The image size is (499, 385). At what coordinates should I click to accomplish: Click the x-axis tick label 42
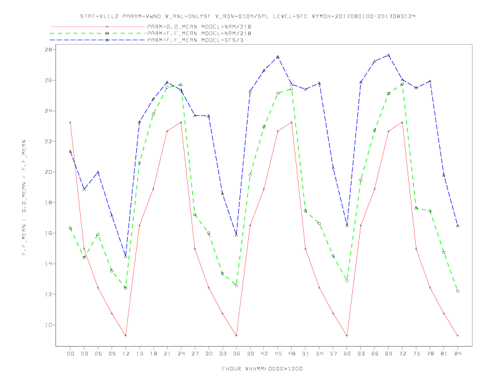[x=264, y=354]
